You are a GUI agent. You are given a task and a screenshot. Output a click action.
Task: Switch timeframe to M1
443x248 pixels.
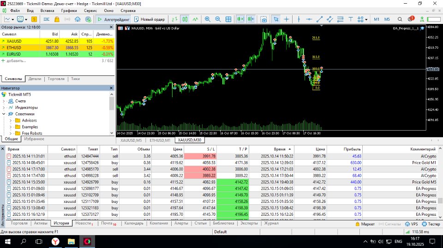click(x=377, y=19)
